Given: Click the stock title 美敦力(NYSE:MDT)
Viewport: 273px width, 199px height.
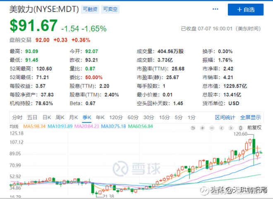Looking at the screenshot, I should (44, 9).
